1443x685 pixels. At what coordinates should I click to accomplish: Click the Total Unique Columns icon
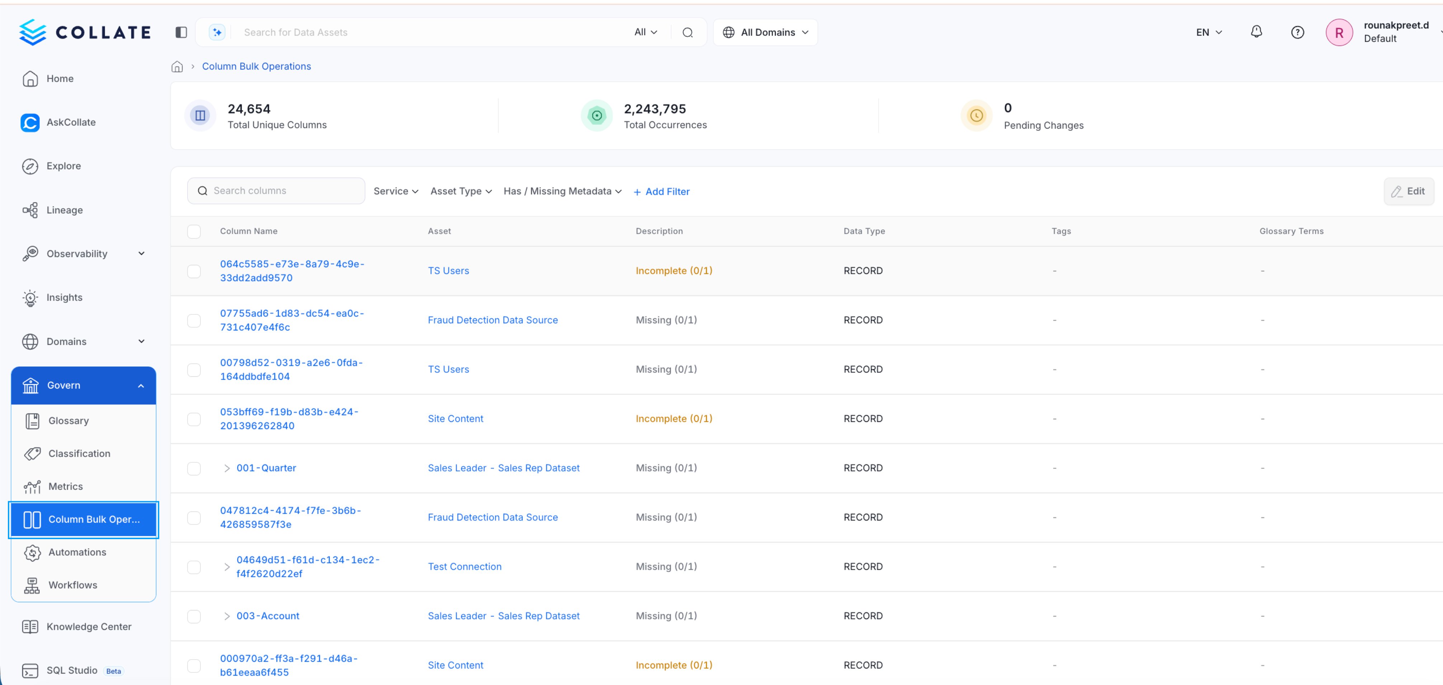click(200, 115)
